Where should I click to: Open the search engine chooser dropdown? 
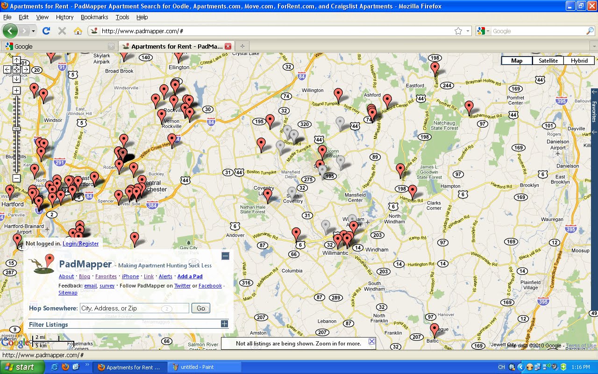(x=483, y=31)
